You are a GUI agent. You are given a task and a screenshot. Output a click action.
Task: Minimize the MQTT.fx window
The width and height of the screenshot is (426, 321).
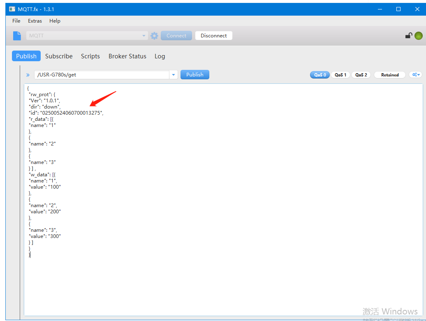[380, 9]
